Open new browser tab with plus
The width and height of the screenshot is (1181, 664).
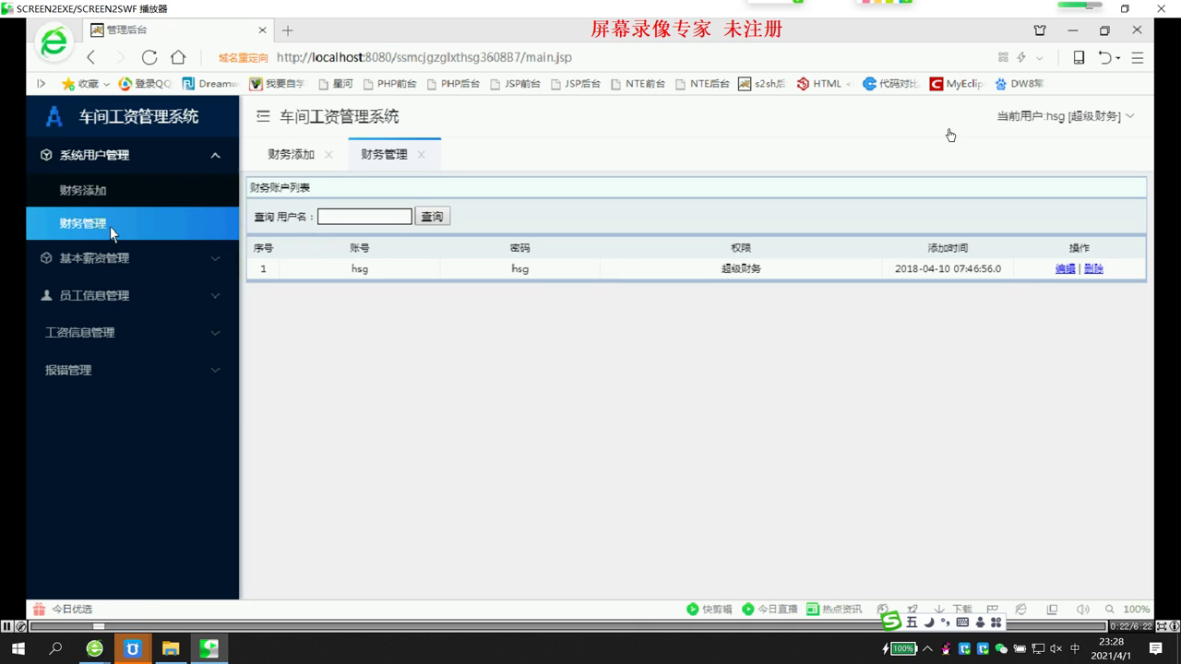click(287, 30)
